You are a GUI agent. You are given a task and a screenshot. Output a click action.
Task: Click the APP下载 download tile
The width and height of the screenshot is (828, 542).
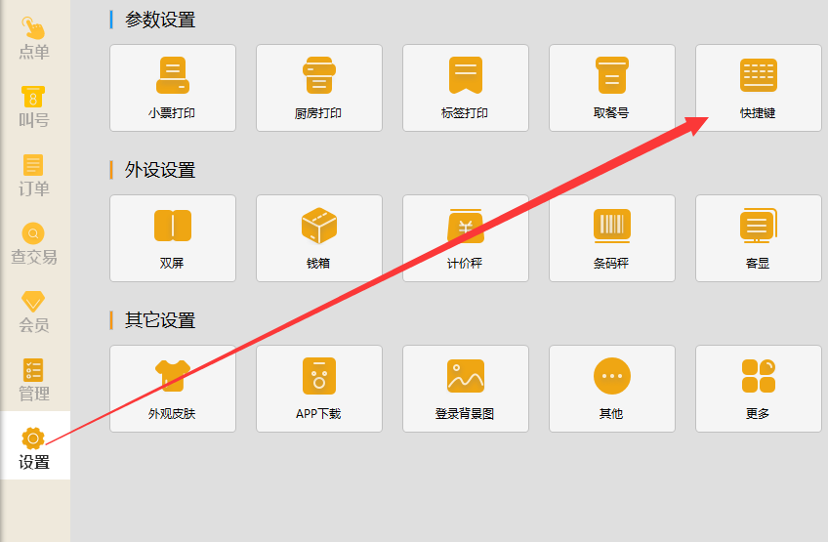click(318, 389)
